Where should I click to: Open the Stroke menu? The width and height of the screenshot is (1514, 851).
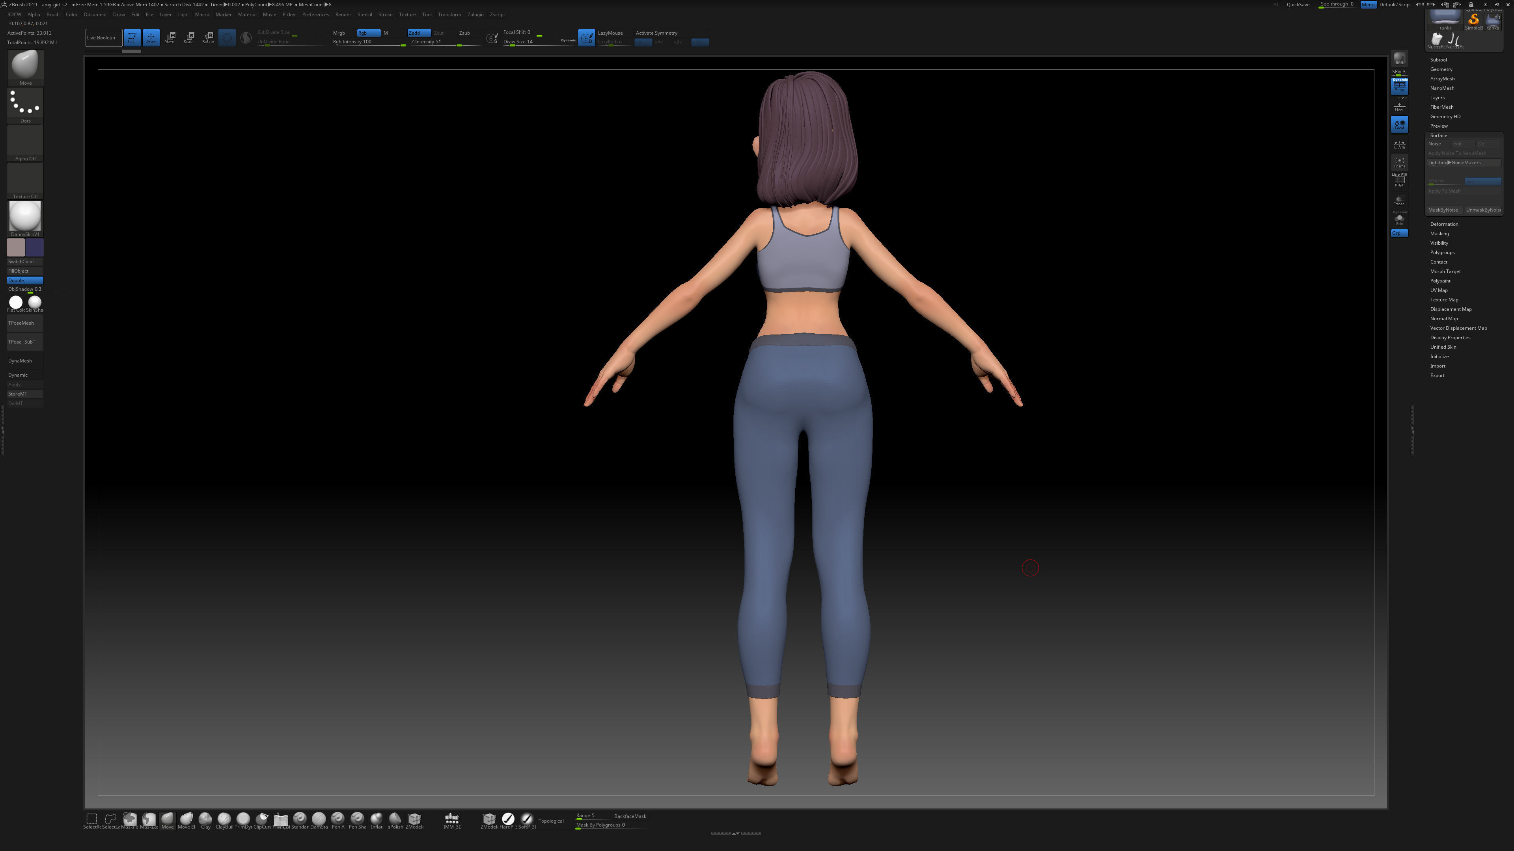(385, 14)
